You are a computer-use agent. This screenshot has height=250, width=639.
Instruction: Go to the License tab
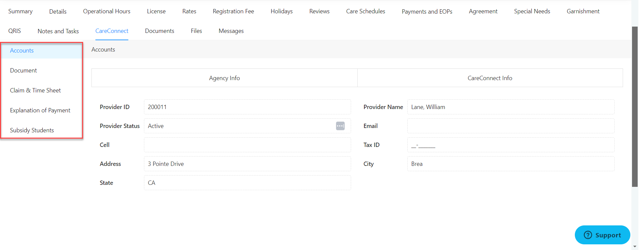[156, 11]
